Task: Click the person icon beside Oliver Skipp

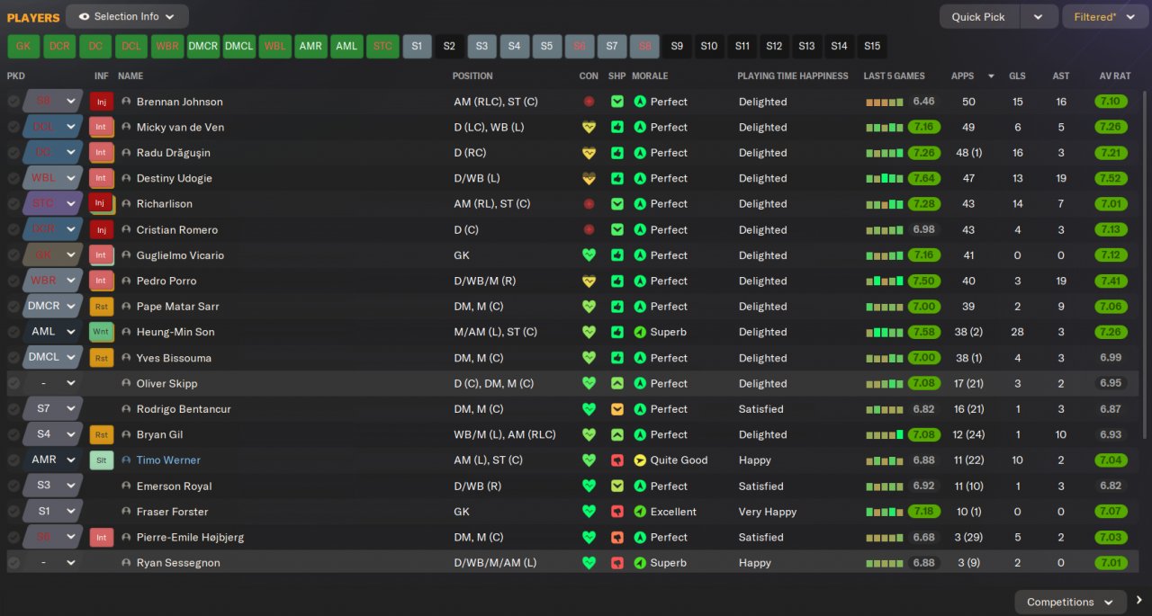Action: 126,383
